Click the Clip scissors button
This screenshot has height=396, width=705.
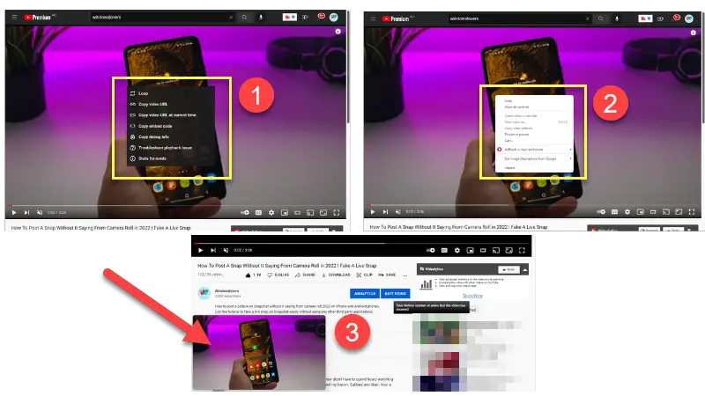(365, 275)
